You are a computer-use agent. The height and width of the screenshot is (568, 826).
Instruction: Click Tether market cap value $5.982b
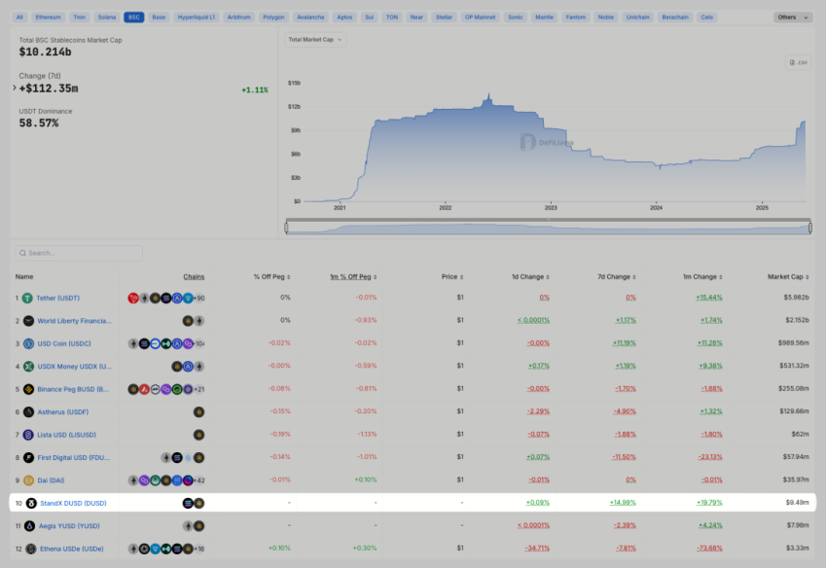tap(796, 298)
